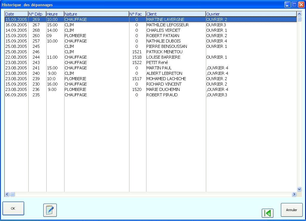
Task: Click the horizontal scrollbar right arrow
Action: 294,194
